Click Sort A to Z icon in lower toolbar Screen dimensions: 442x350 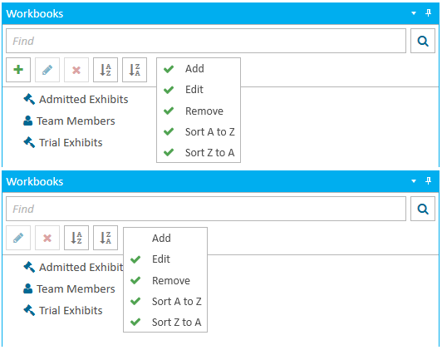pos(76,238)
